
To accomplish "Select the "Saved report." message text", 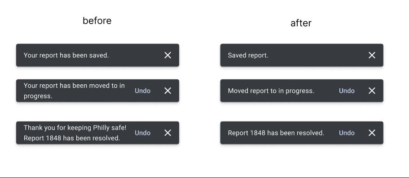I will pyautogui.click(x=248, y=55).
